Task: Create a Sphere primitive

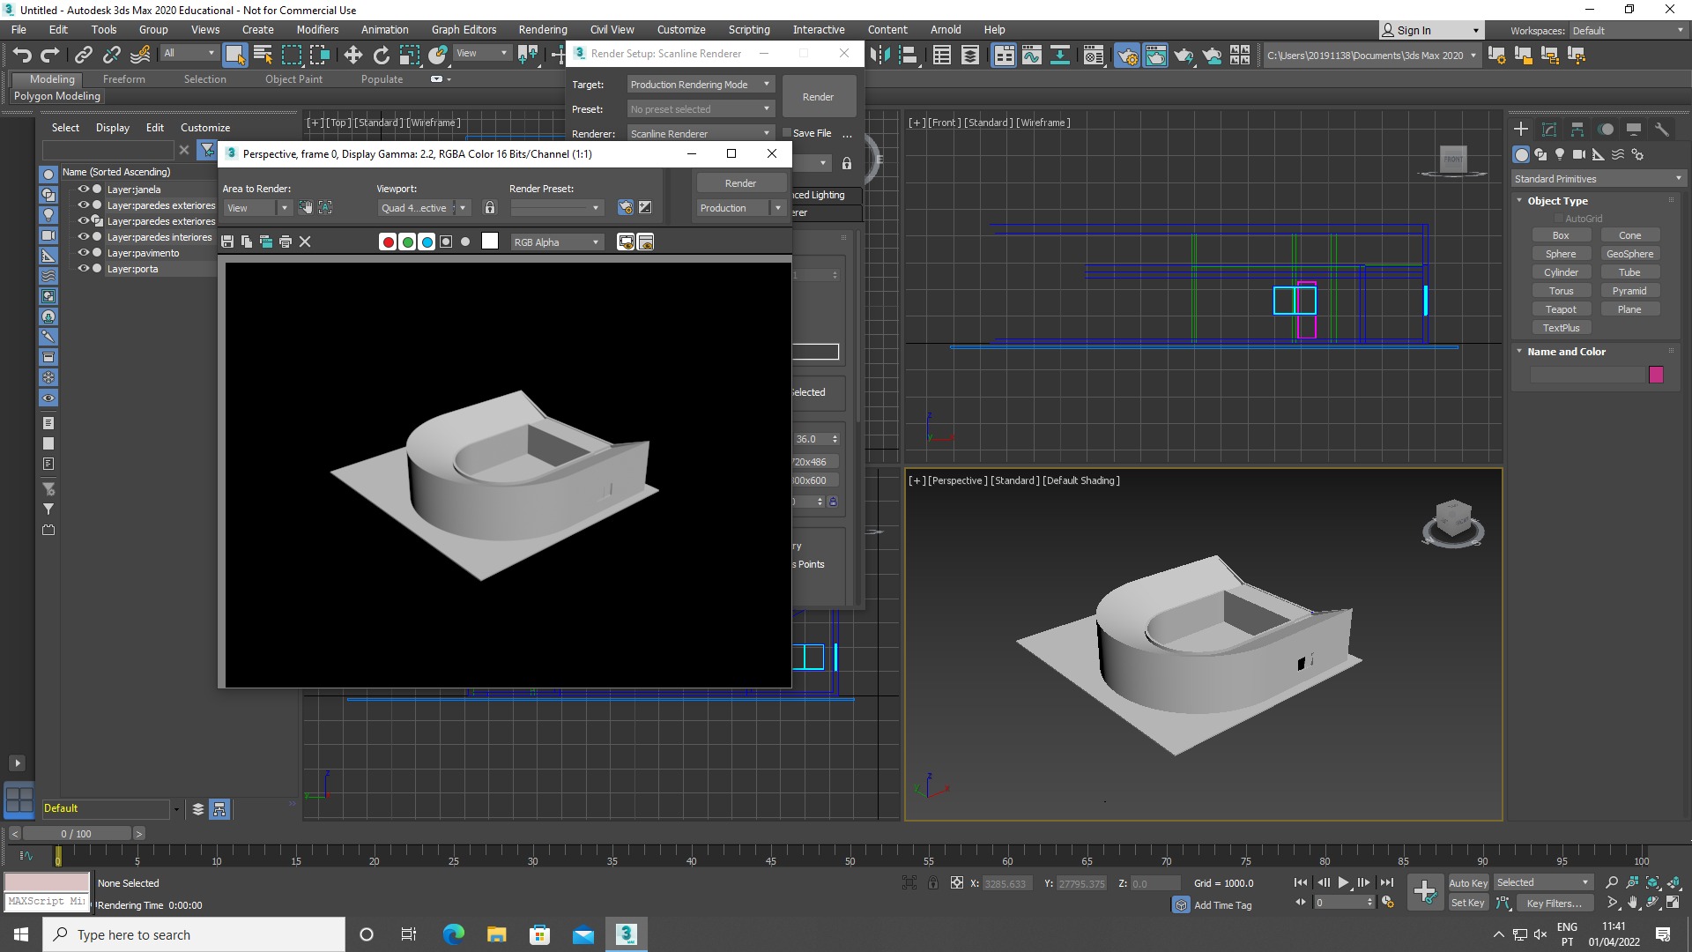Action: 1561,254
